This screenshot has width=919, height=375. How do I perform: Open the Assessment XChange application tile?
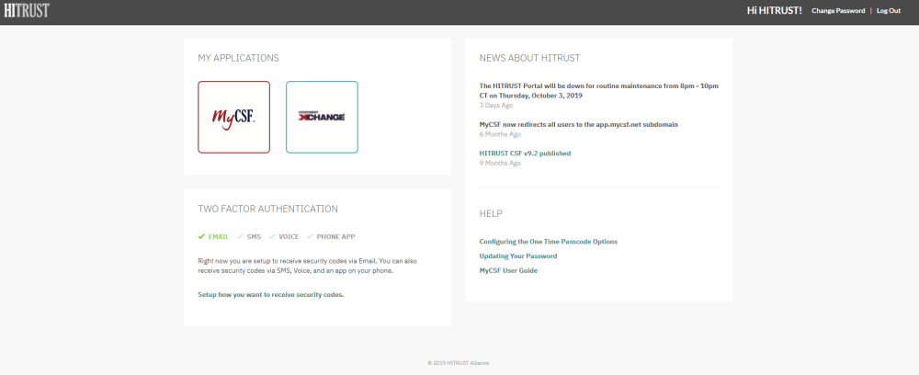pos(322,118)
